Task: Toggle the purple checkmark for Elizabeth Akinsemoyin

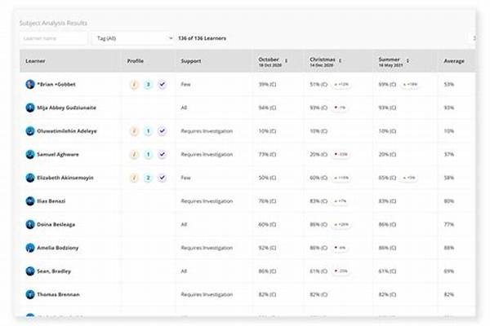Action: point(162,177)
